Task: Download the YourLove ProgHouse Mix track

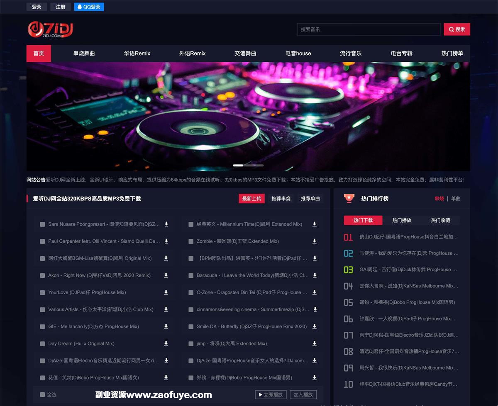Action: (166, 292)
